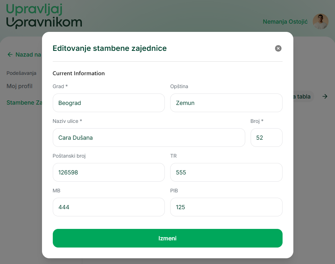Click the Upravljaj Upravnikom logo
This screenshot has width=335, height=264.
(x=44, y=16)
